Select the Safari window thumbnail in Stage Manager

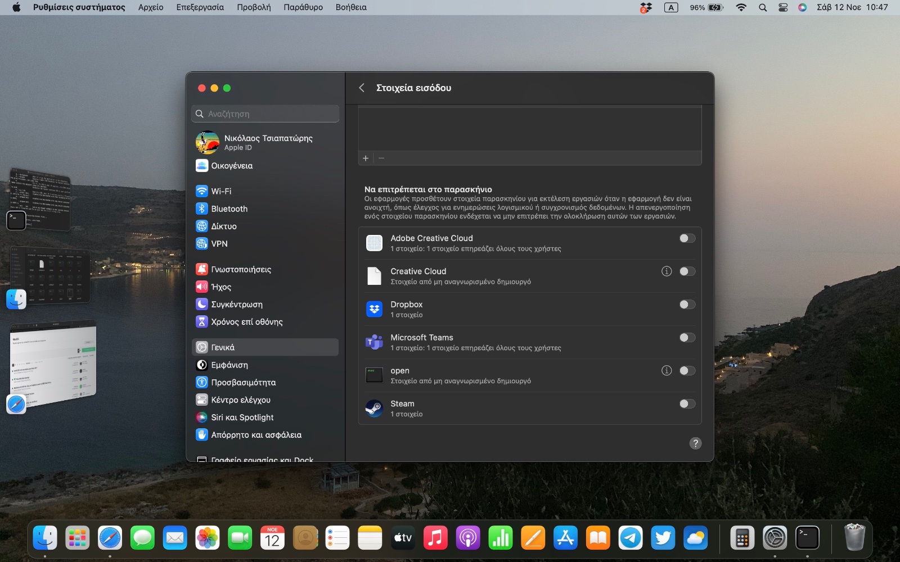tap(53, 362)
